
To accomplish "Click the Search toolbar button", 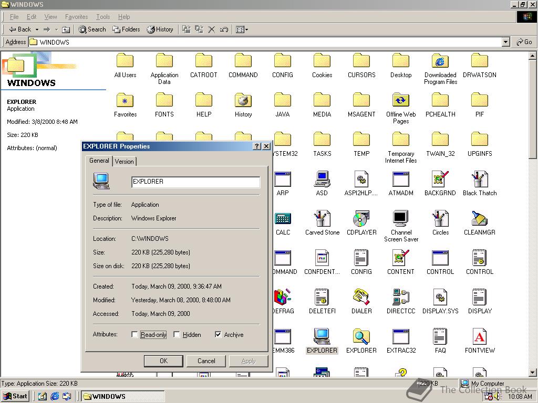I will [x=92, y=29].
